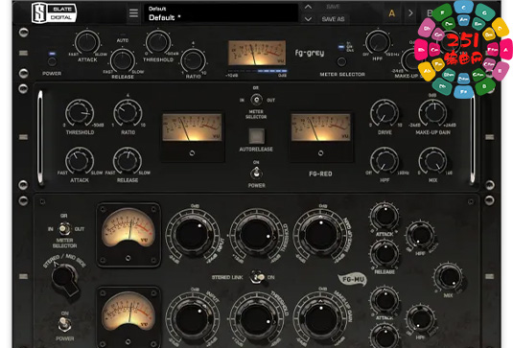513x348 pixels.
Task: Toggle the FG-Red AUTORELEASE button
Action: 257,136
